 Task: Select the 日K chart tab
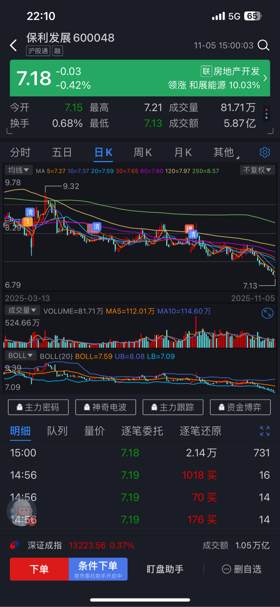pos(104,152)
